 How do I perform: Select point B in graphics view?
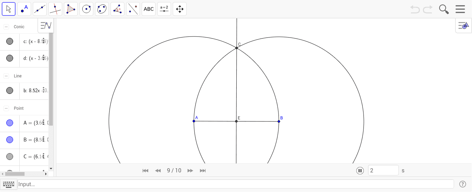tap(279, 121)
